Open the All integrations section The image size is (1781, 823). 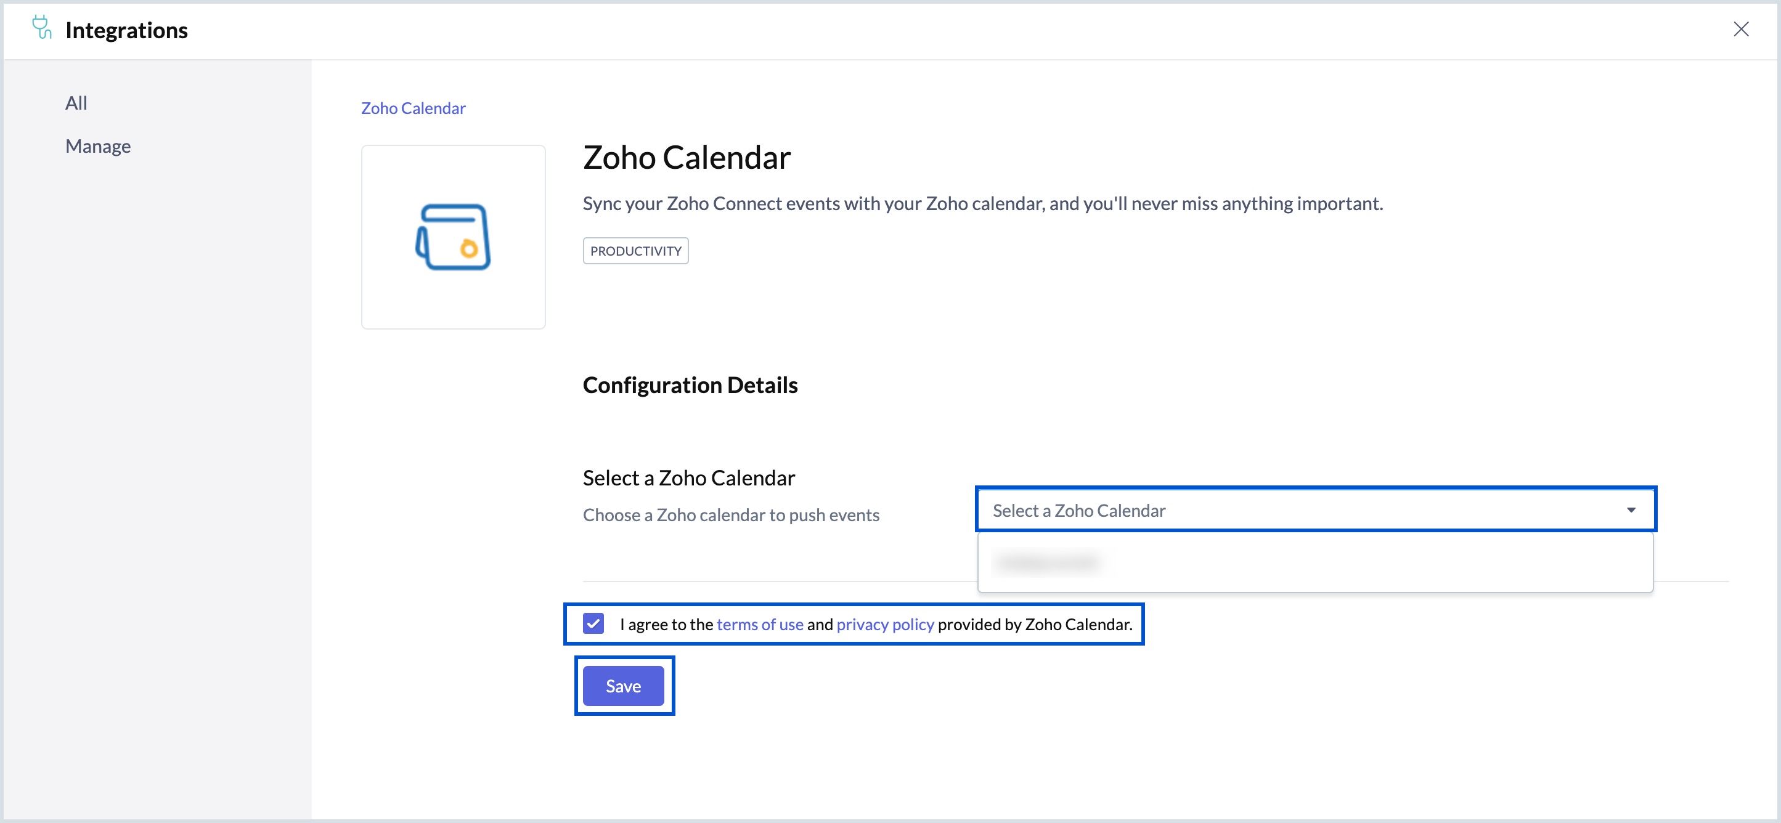76,102
